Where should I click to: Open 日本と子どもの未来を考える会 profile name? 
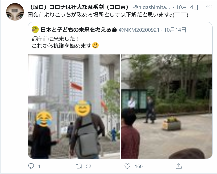coord(79,30)
